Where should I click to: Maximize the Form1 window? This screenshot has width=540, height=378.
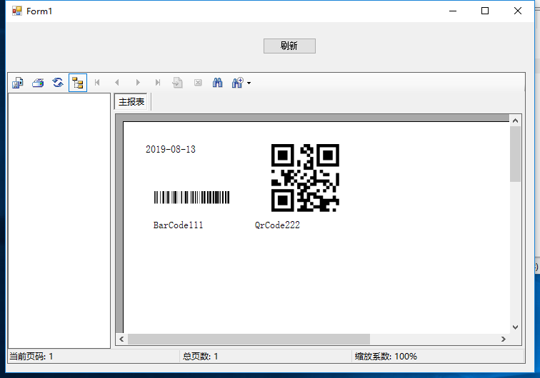tap(485, 11)
